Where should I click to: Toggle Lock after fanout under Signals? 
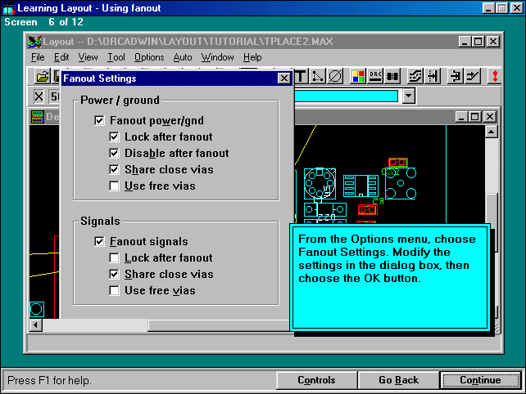116,257
